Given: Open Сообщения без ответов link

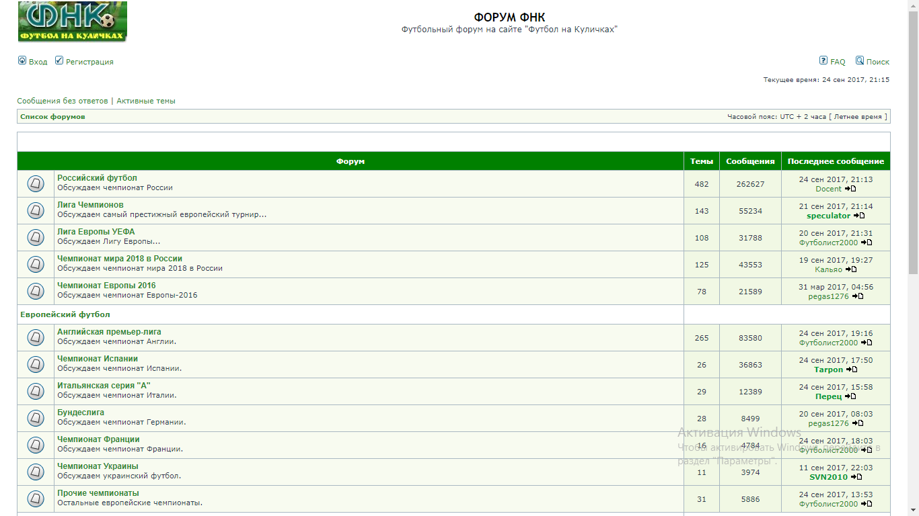Looking at the screenshot, I should coord(63,101).
